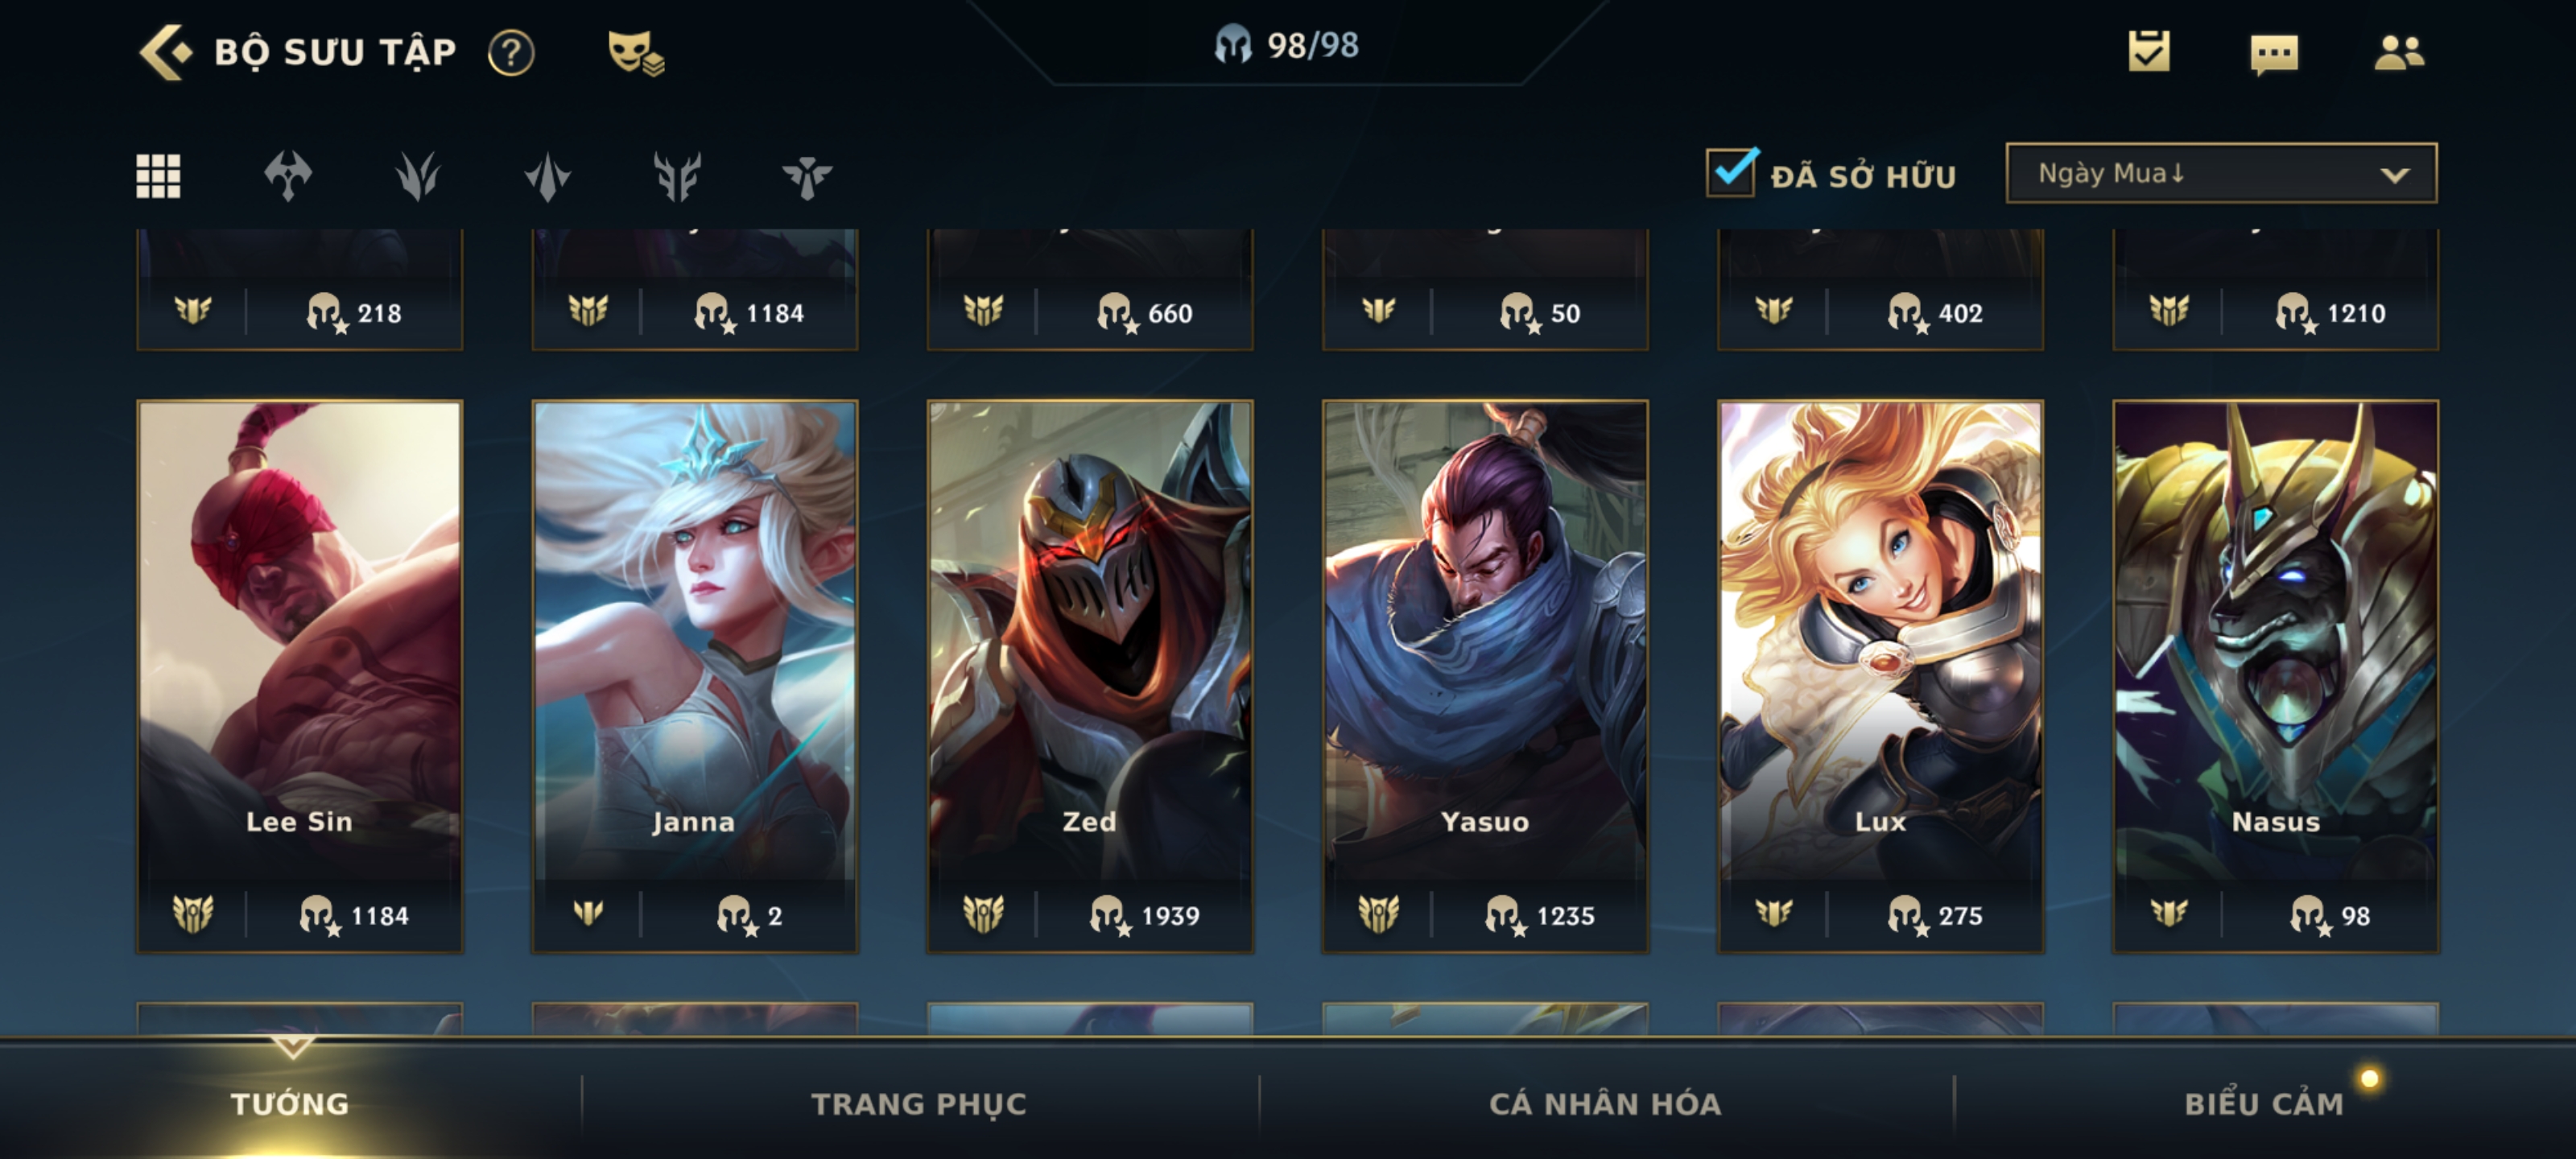Select the last role filter icon

(807, 177)
